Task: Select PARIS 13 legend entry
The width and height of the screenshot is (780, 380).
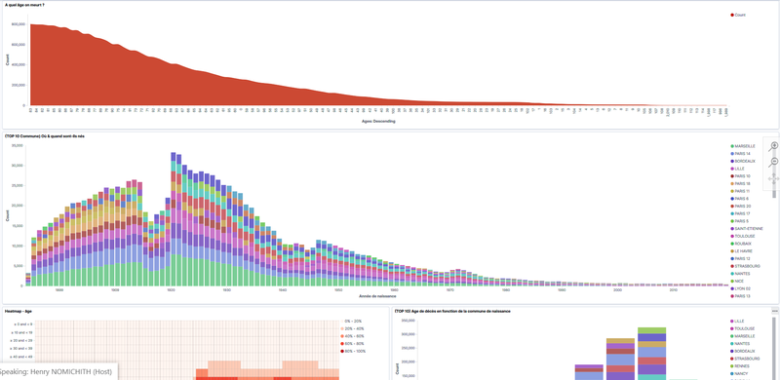Action: click(x=740, y=296)
